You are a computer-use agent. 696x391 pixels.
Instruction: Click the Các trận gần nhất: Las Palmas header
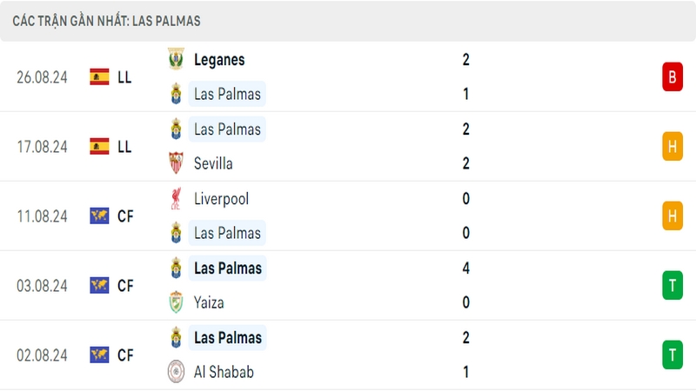click(x=106, y=21)
